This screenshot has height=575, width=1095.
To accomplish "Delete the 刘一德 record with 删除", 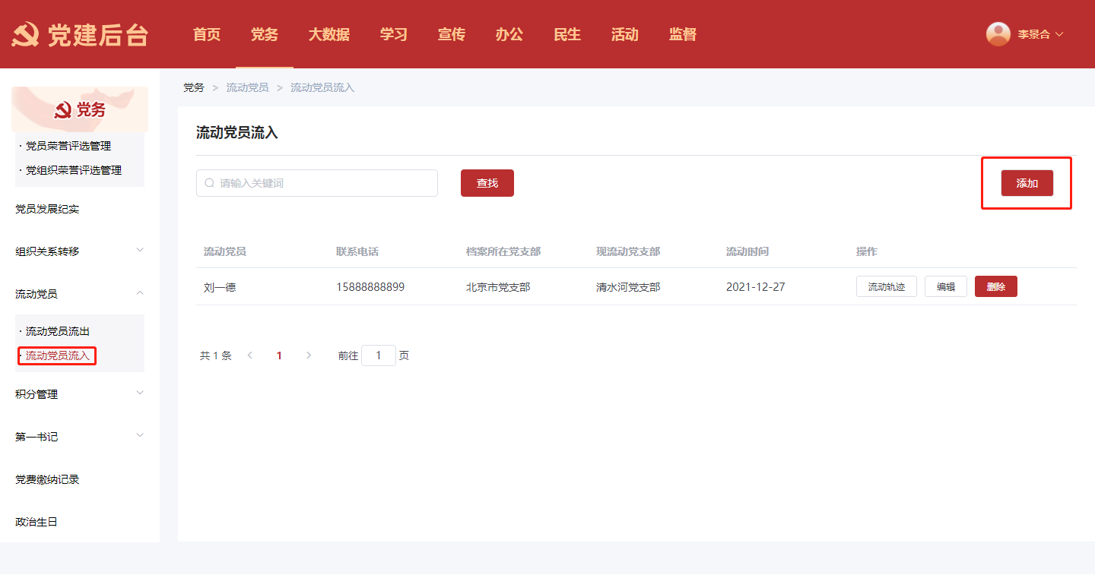I will 995,286.
